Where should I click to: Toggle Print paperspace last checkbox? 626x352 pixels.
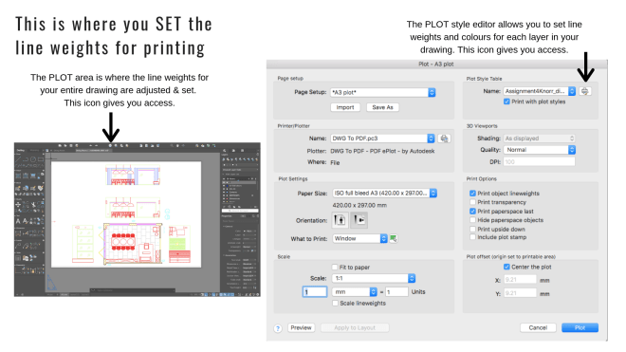[472, 212]
